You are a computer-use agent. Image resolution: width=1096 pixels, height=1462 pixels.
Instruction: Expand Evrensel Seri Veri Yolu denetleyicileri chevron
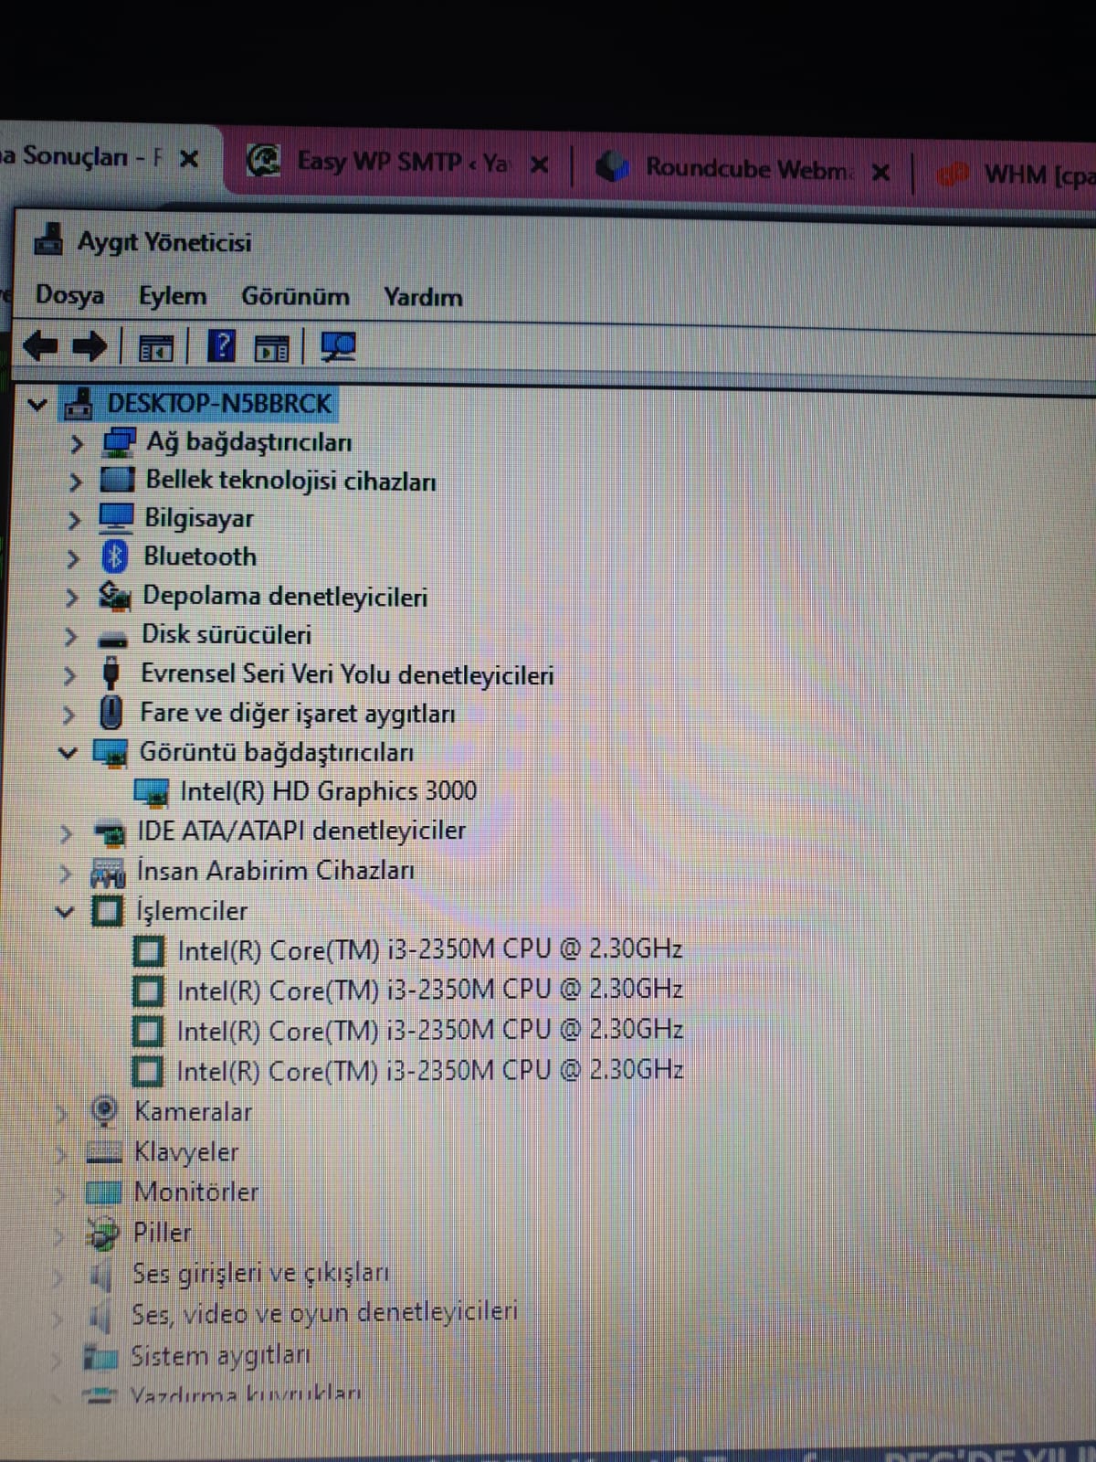pyautogui.click(x=69, y=675)
